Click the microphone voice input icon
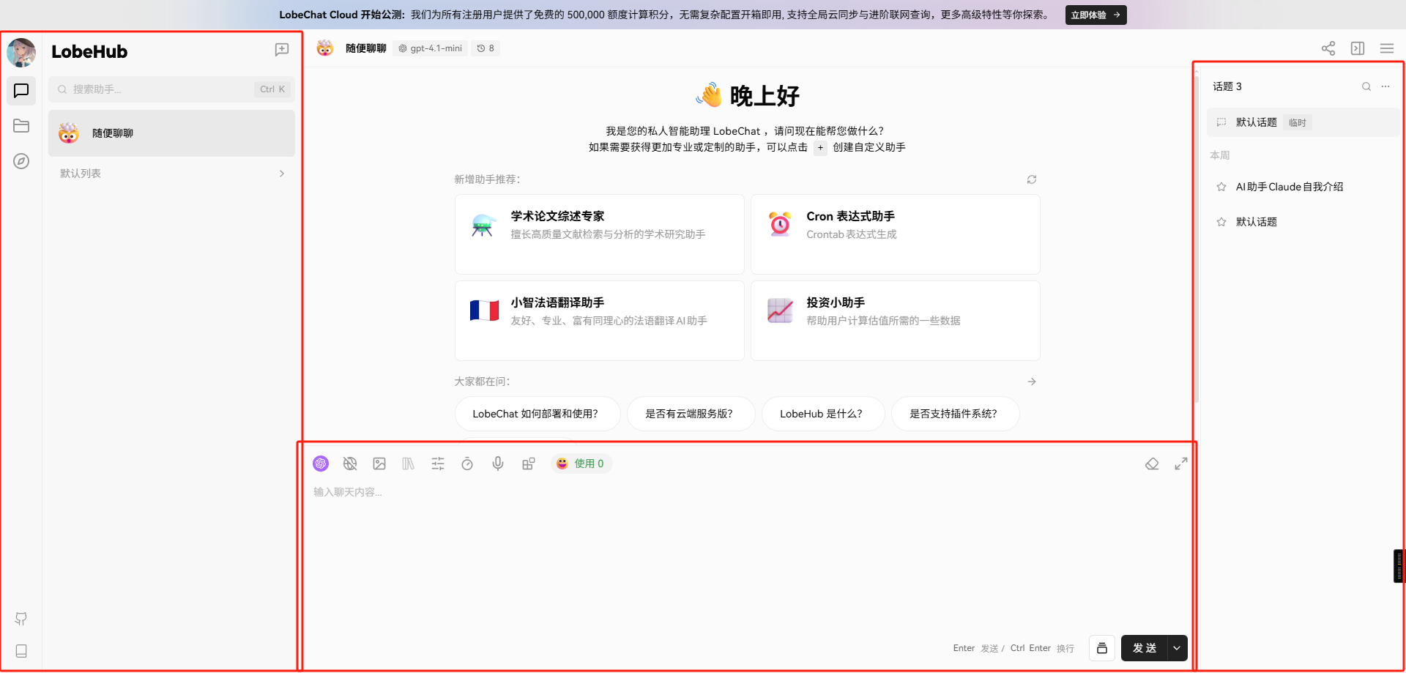 (x=498, y=464)
